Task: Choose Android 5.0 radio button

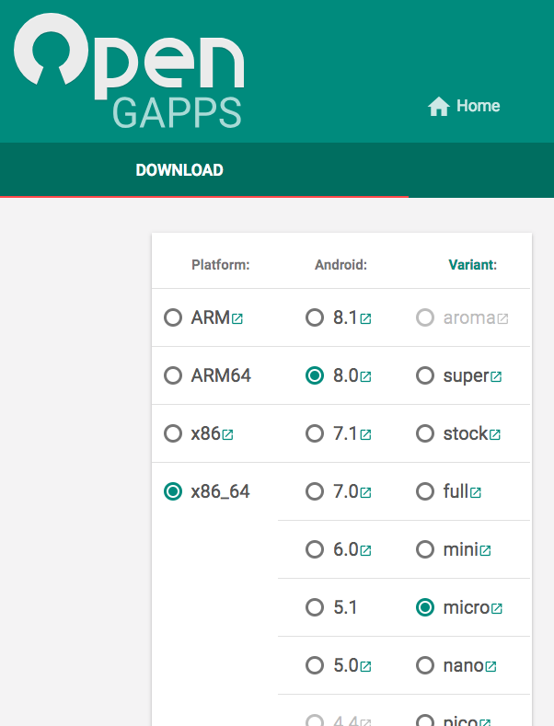Action: tap(315, 665)
